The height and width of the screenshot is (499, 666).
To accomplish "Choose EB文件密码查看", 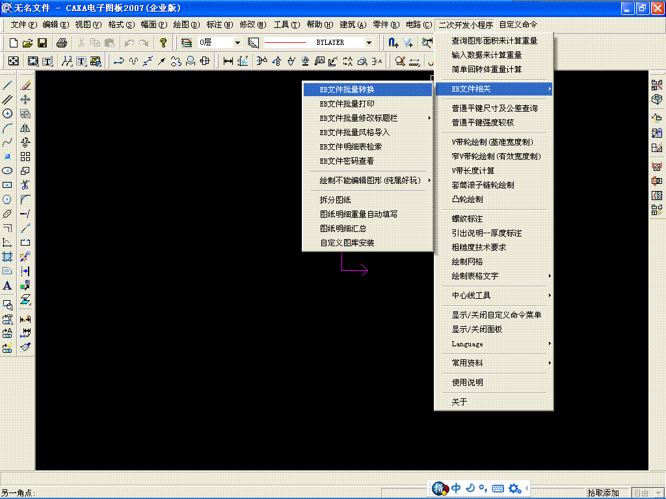I will coord(368,161).
